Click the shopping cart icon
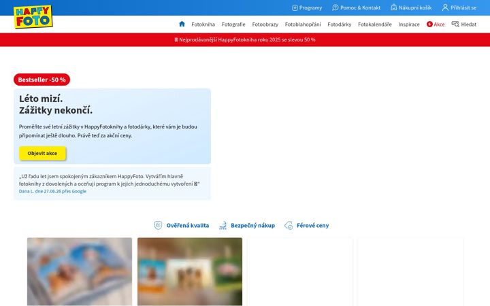 click(394, 7)
